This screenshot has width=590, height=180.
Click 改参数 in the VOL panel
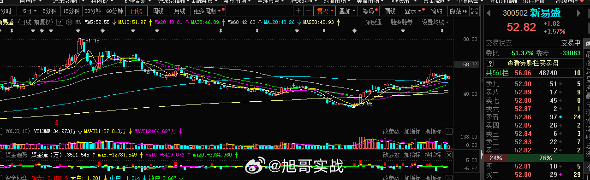(391, 132)
